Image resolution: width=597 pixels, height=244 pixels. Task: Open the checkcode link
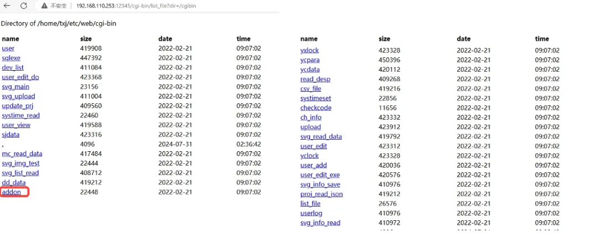(316, 108)
